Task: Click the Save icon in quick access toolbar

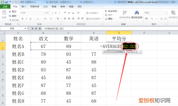Action: pos(6,2)
